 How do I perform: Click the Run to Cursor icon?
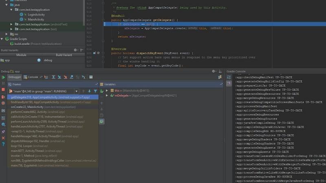[x=84, y=77]
